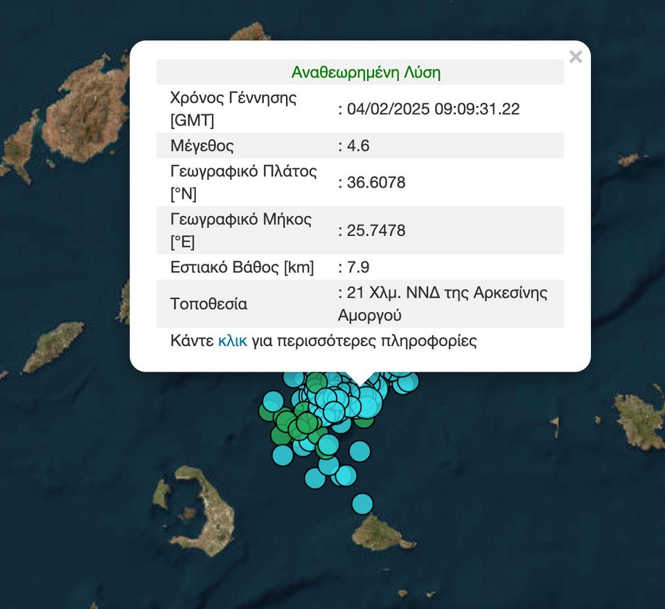Select the lower-left cyan marker below green markers
The height and width of the screenshot is (609, 665).
[283, 455]
